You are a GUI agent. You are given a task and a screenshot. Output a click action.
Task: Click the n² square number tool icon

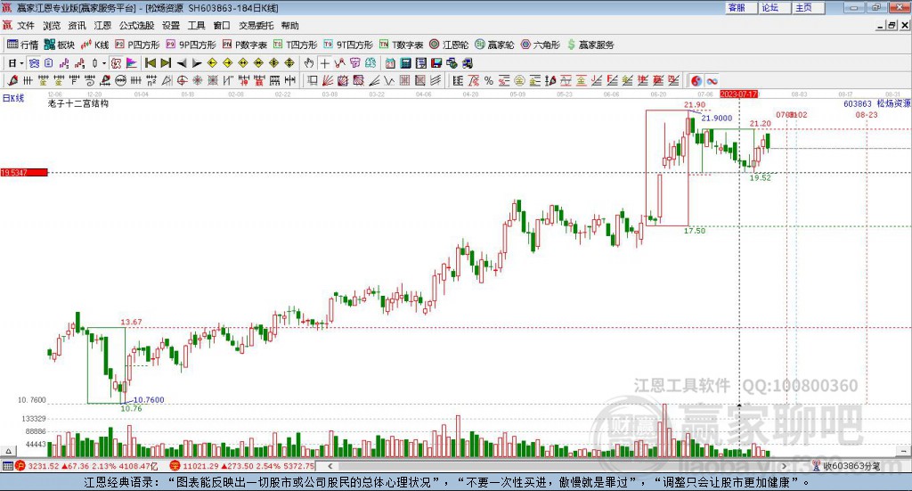151,81
